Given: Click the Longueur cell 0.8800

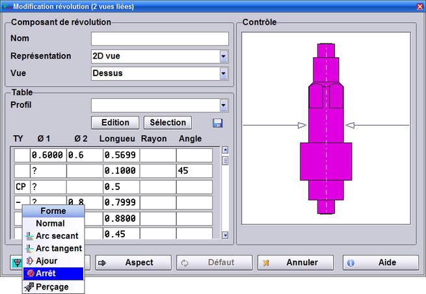Looking at the screenshot, I should click(121, 219).
